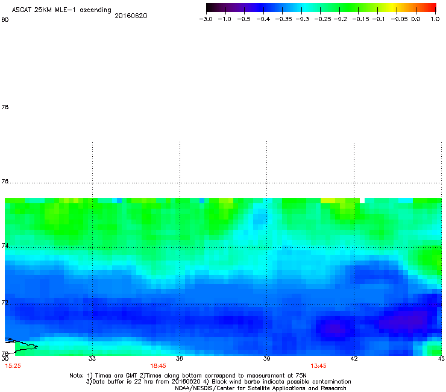Click the longitude label 36
Screen dimensions: 446x392
coord(179,359)
